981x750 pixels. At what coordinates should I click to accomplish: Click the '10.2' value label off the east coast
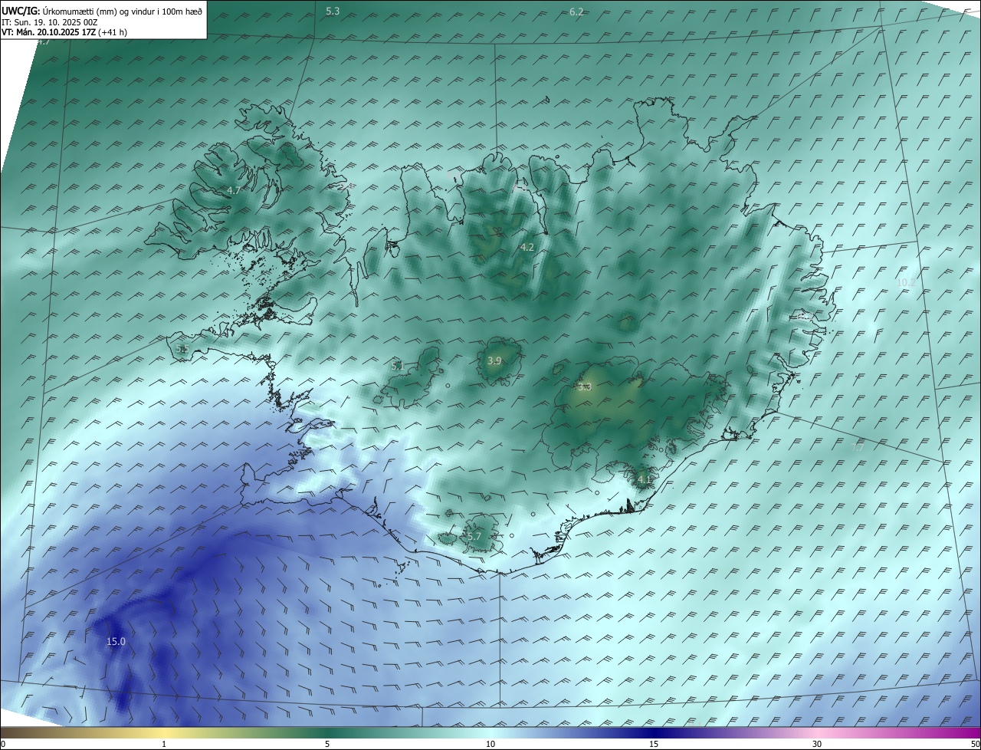pos(906,282)
